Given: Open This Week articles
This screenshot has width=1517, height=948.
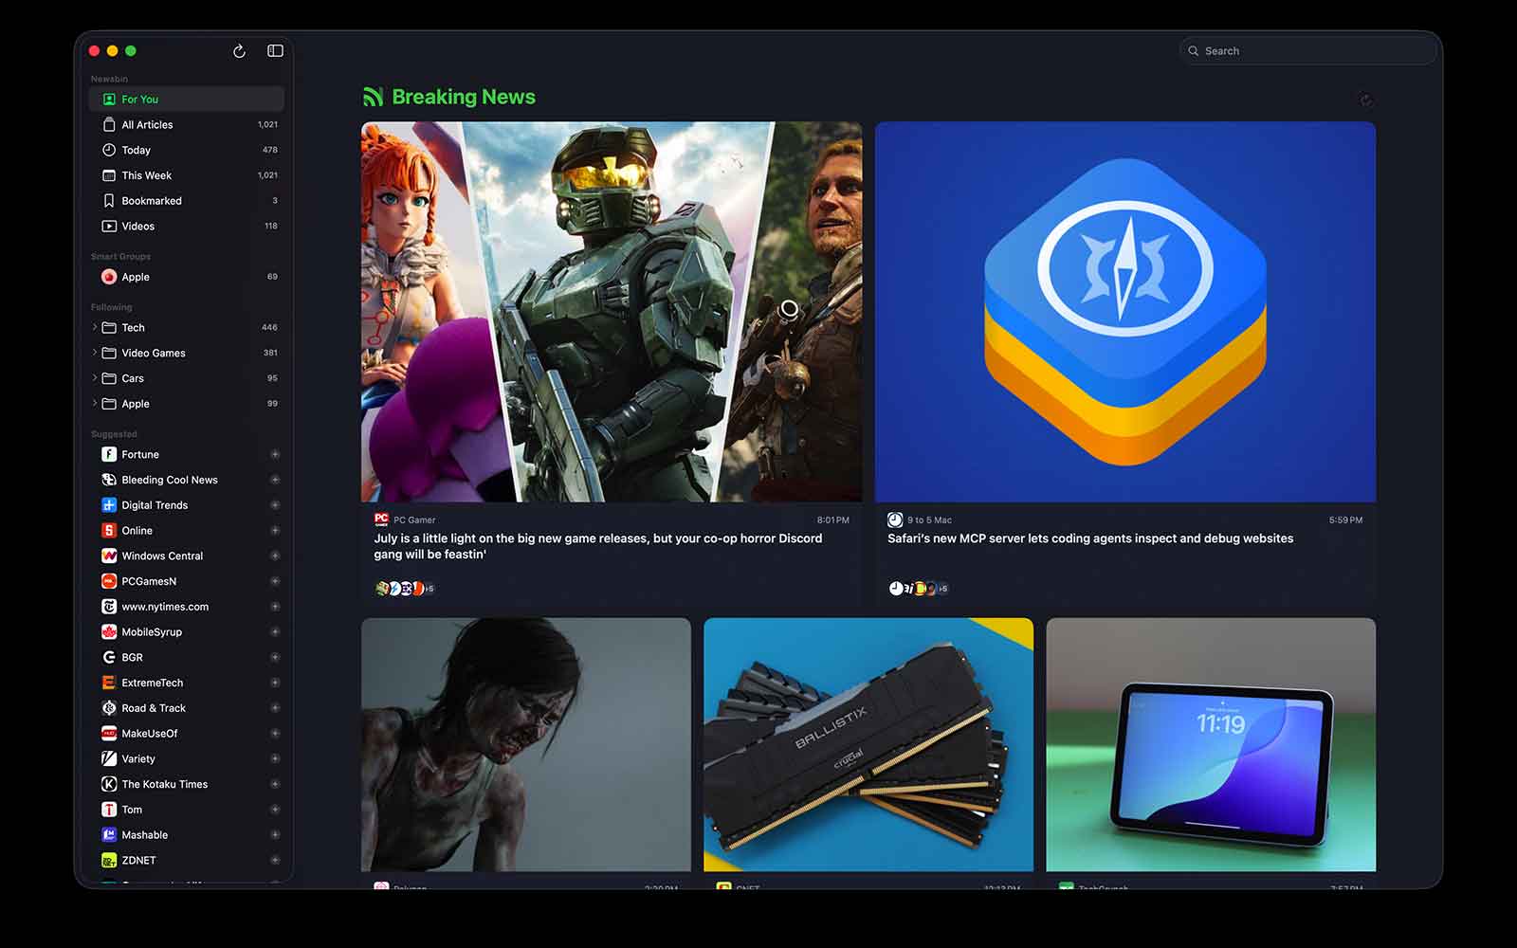Looking at the screenshot, I should click(187, 175).
